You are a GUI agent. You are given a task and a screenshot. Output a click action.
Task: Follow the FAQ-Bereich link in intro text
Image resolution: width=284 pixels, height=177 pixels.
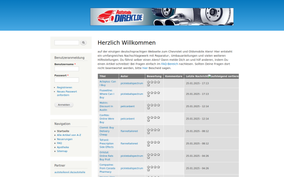click(x=169, y=64)
